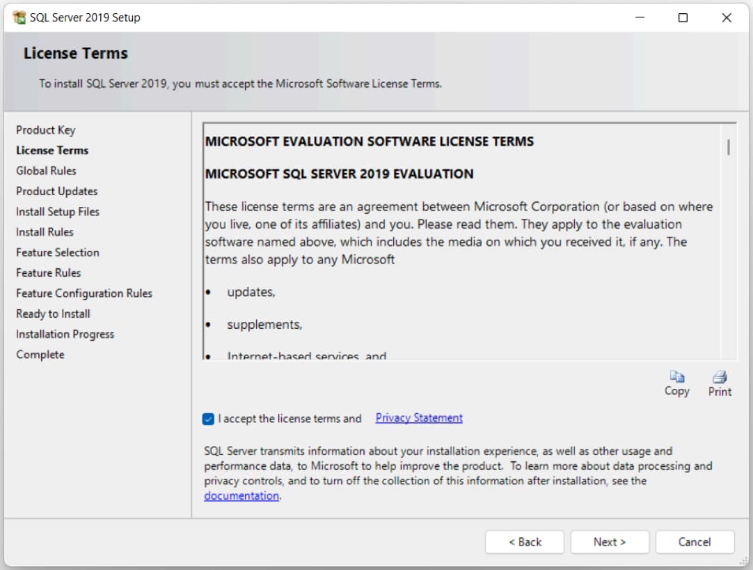The width and height of the screenshot is (753, 570).
Task: Go back with the Back button
Action: pyautogui.click(x=525, y=542)
